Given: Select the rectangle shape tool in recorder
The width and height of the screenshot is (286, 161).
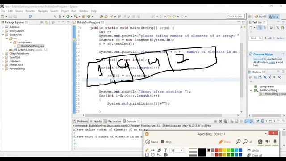Looking at the screenshot, I should click(x=147, y=155).
